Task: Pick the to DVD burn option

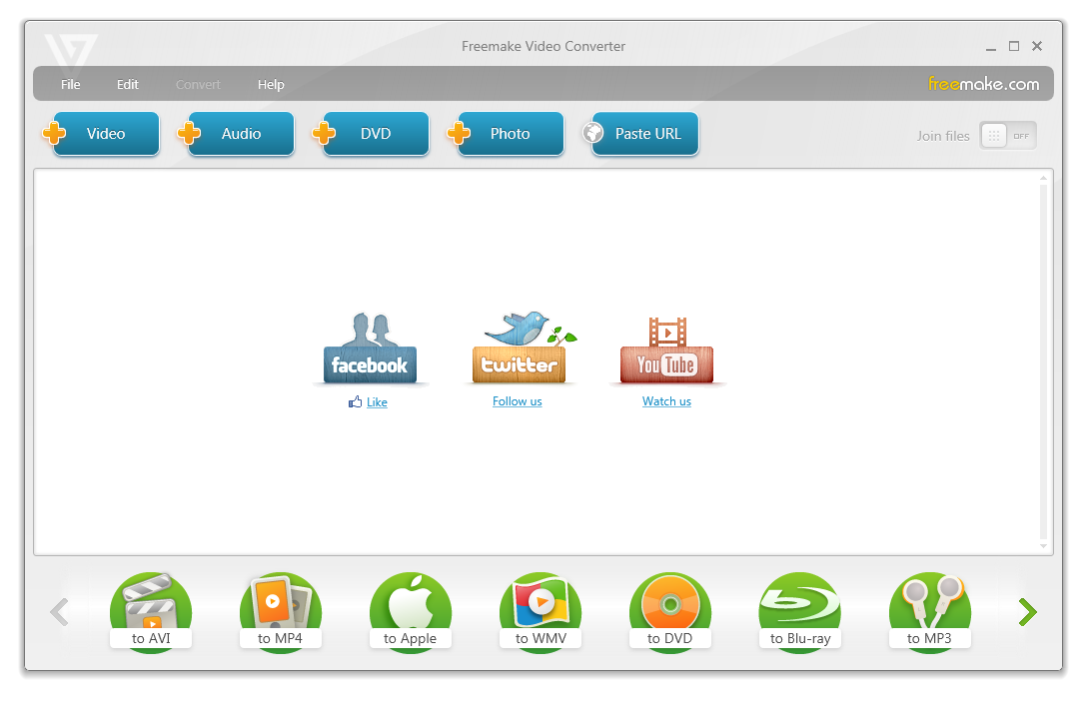Action: (x=670, y=612)
